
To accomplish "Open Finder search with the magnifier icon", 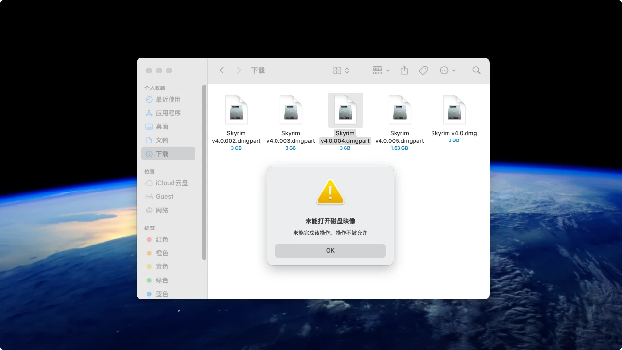I will pyautogui.click(x=476, y=70).
